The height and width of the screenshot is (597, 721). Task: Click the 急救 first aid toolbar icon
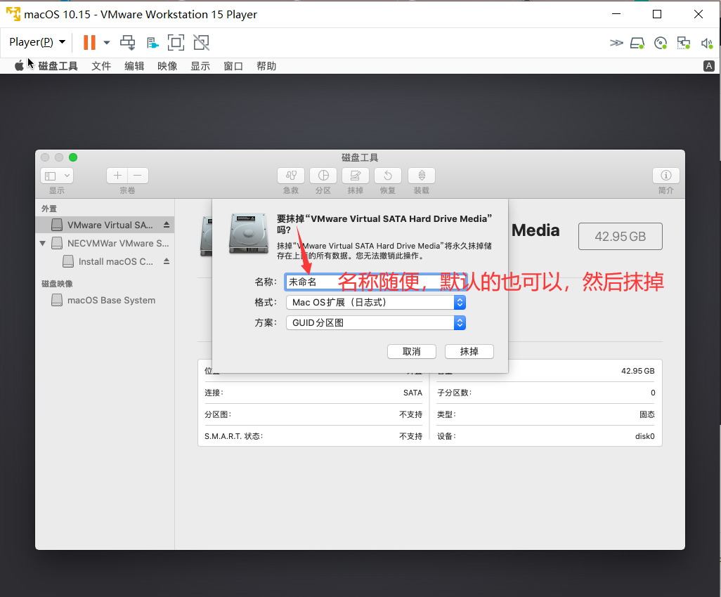291,176
